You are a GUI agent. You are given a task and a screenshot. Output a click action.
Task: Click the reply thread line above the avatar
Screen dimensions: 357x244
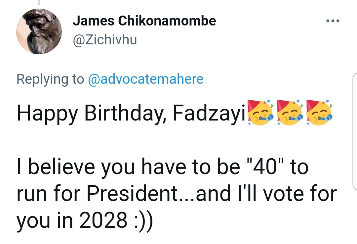click(39, 3)
